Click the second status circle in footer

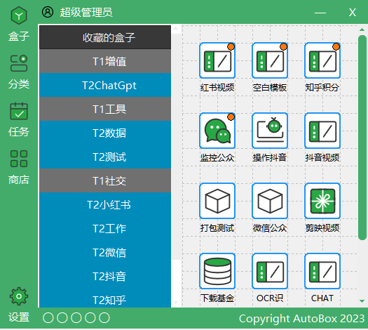pos(62,318)
